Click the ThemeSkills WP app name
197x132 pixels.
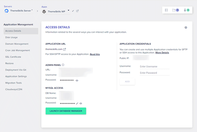click(56, 12)
